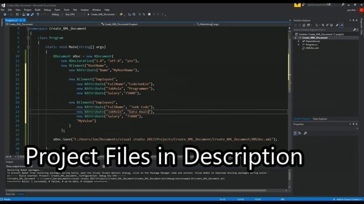Click the Ready status bar text
Image resolution: width=364 pixels, height=204 pixels.
(x=7, y=199)
